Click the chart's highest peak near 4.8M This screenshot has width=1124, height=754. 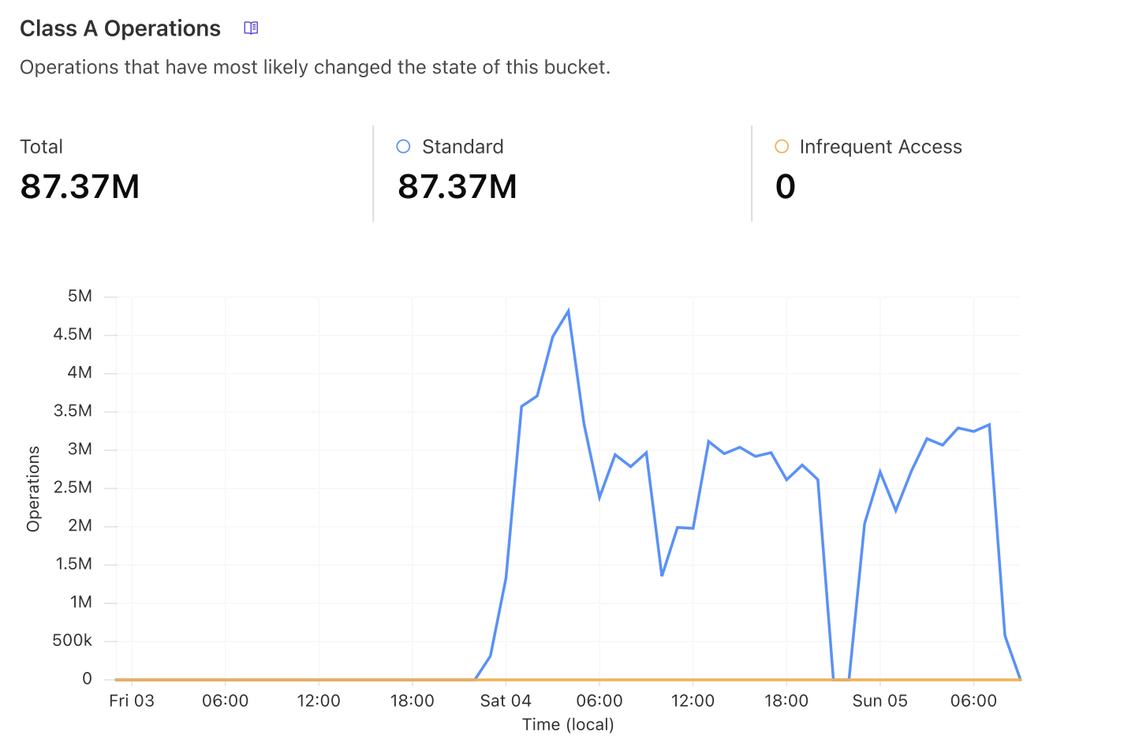(568, 312)
